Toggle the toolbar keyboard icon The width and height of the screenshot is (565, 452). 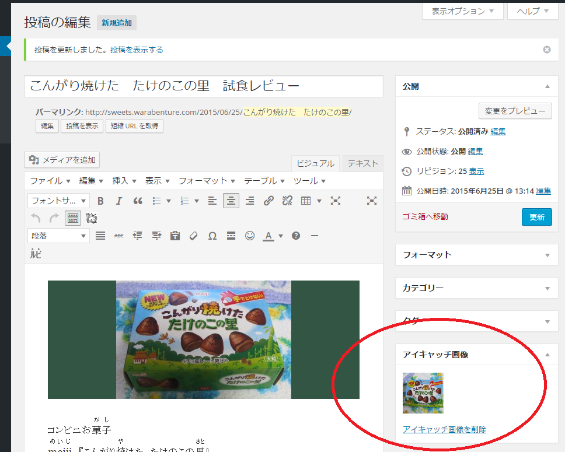(73, 218)
